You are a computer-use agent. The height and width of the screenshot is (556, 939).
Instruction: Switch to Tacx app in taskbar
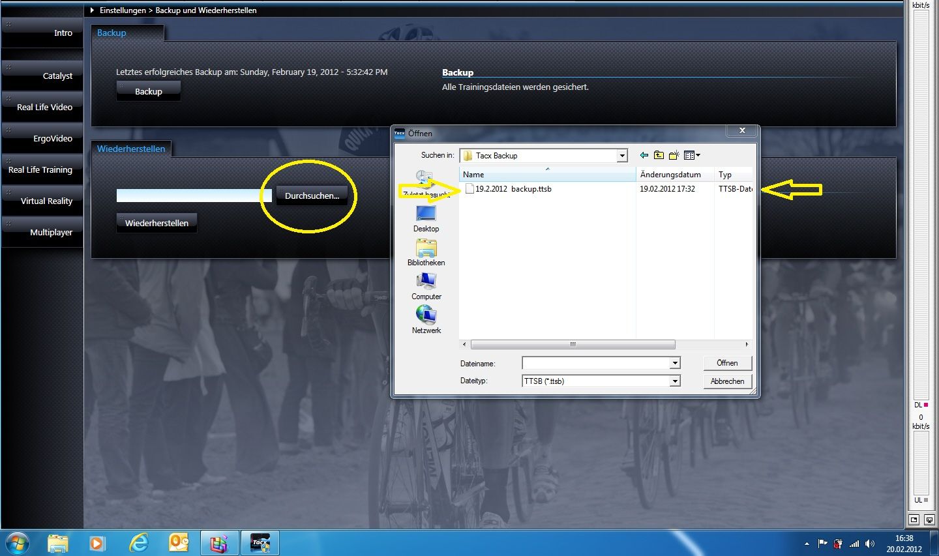tap(260, 543)
